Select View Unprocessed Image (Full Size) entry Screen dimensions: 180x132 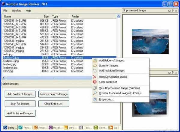coord(119,88)
